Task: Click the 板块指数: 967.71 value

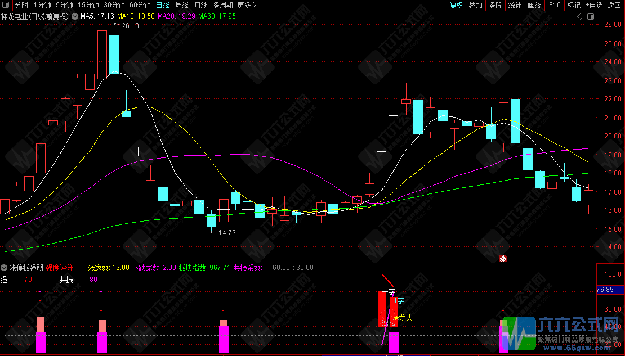Action: pyautogui.click(x=205, y=268)
